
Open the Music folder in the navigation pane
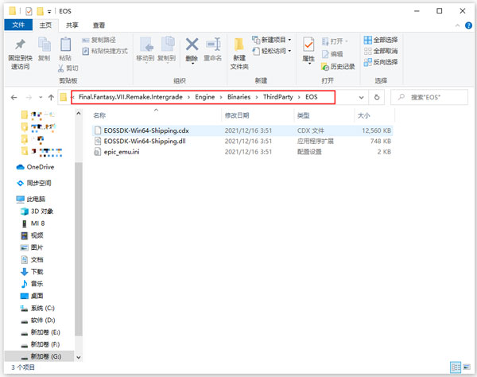32,284
